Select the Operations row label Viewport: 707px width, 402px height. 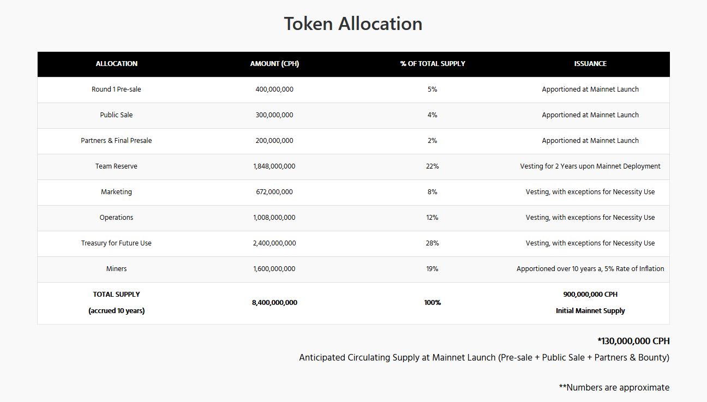(x=116, y=218)
